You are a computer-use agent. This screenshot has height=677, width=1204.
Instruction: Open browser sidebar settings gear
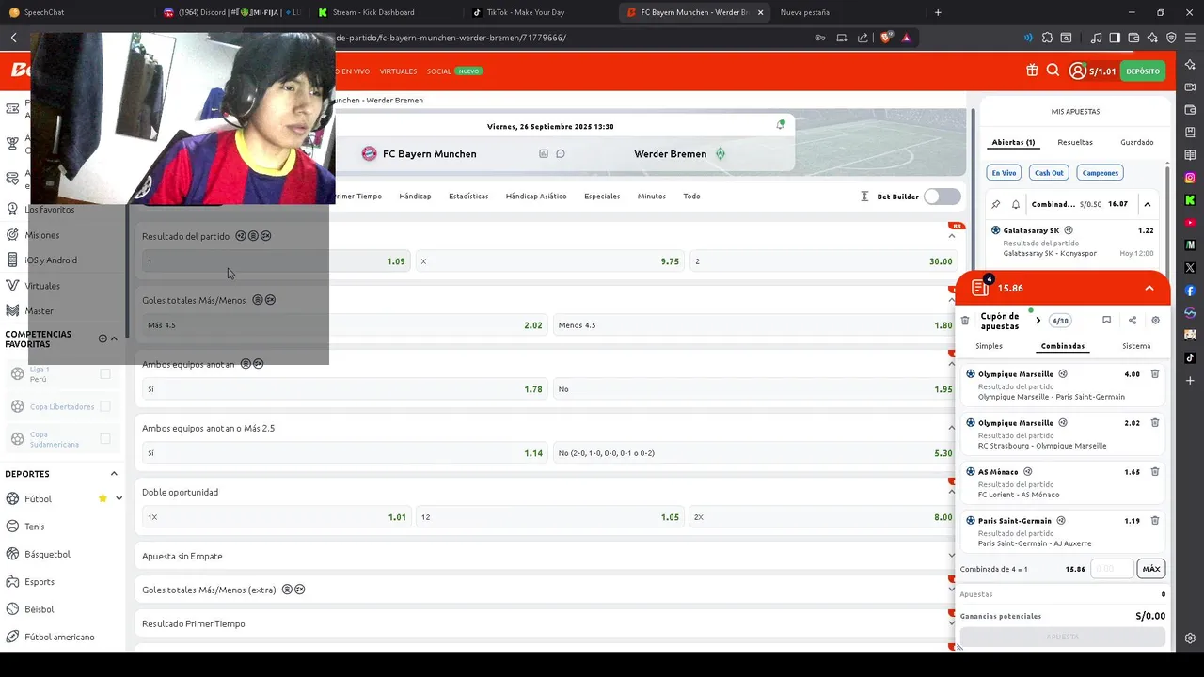[x=1190, y=638]
